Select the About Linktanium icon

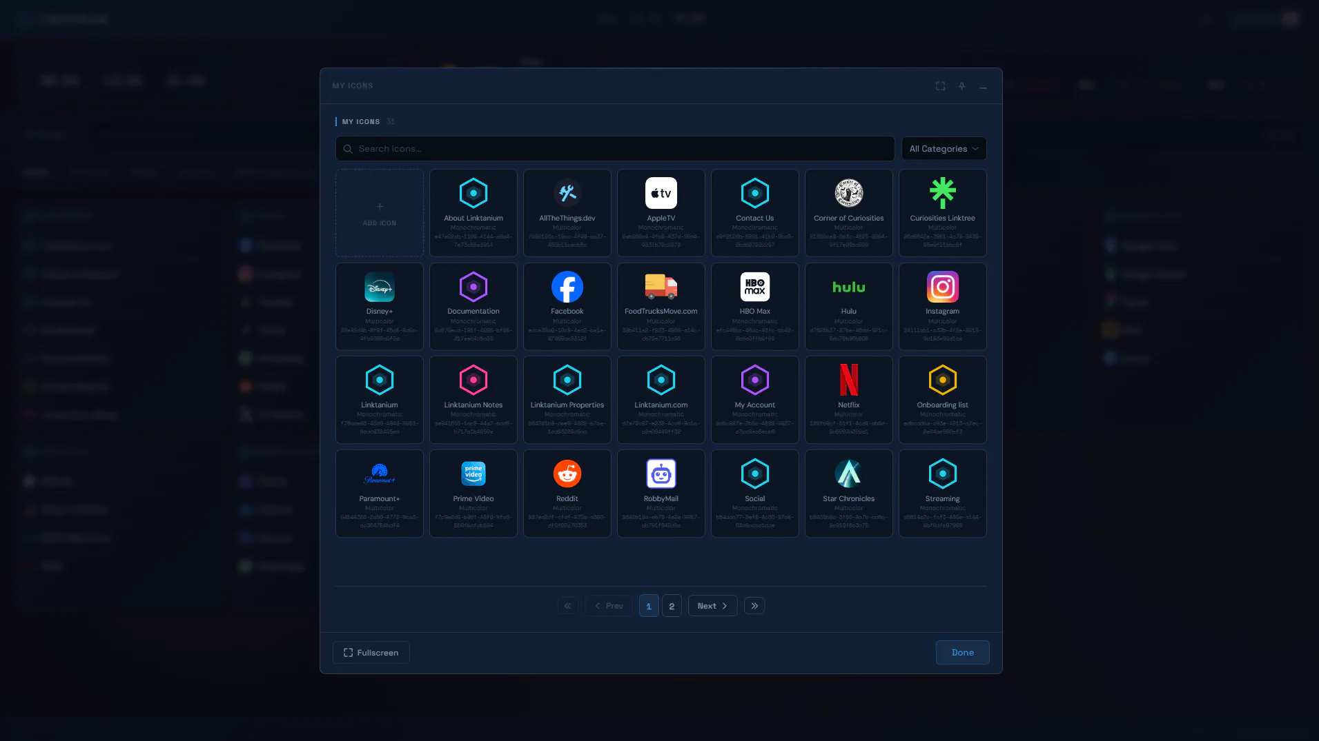click(x=473, y=213)
